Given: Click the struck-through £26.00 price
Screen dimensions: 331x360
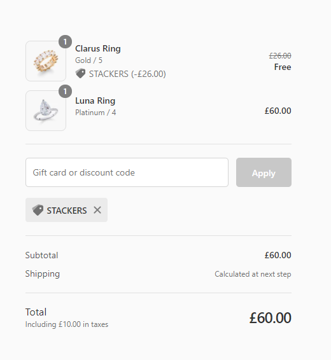Looking at the screenshot, I should coord(280,55).
